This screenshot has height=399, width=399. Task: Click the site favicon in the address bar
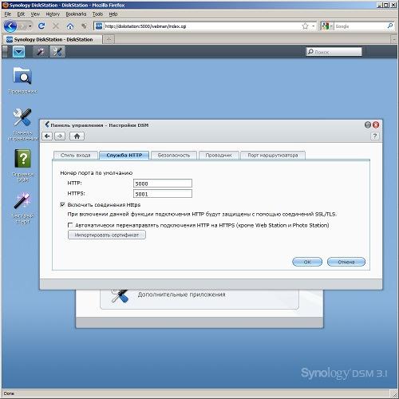pyautogui.click(x=99, y=26)
